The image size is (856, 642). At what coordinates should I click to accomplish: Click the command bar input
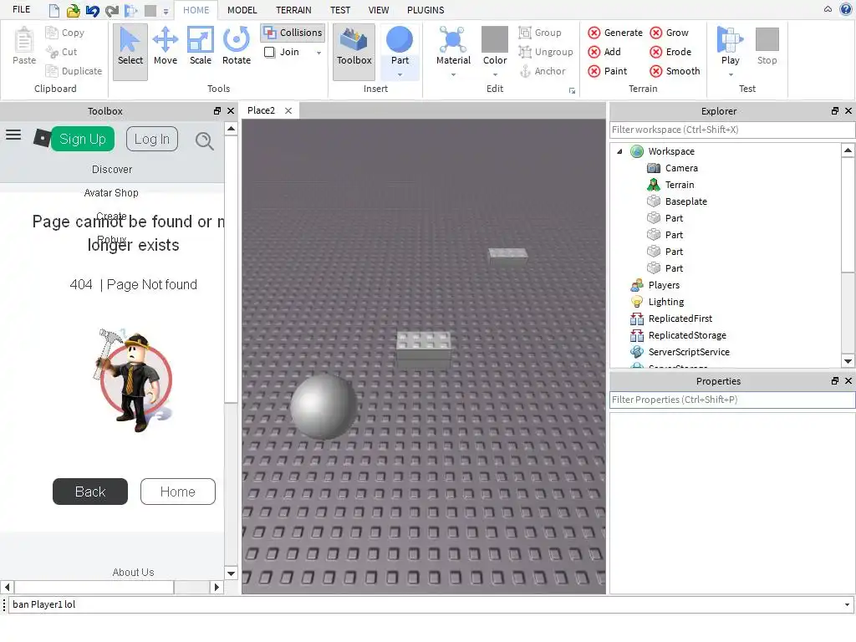tap(425, 604)
